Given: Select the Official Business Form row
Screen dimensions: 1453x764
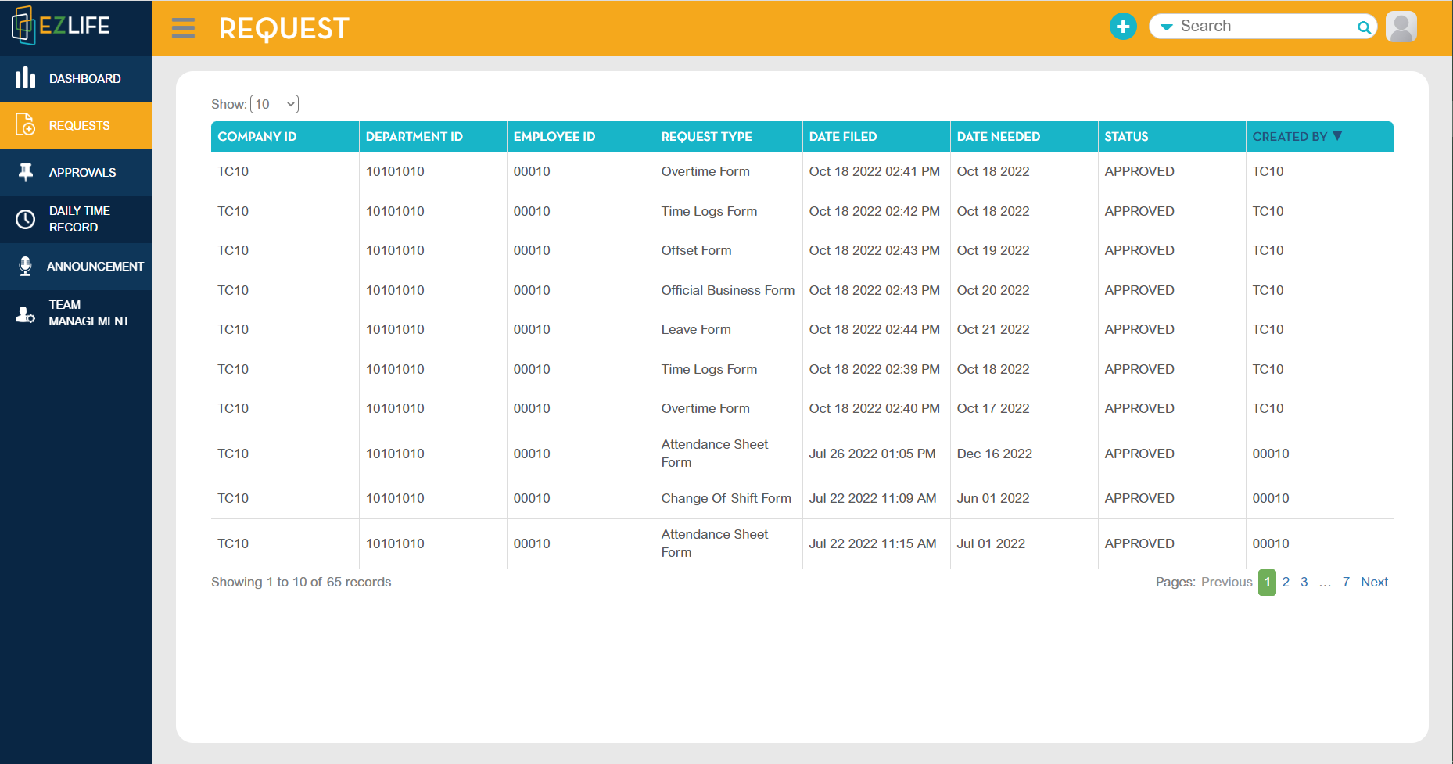Looking at the screenshot, I should [x=802, y=290].
